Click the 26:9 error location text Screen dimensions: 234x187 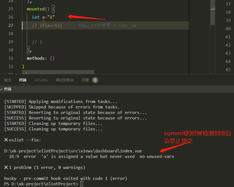pos(14,157)
